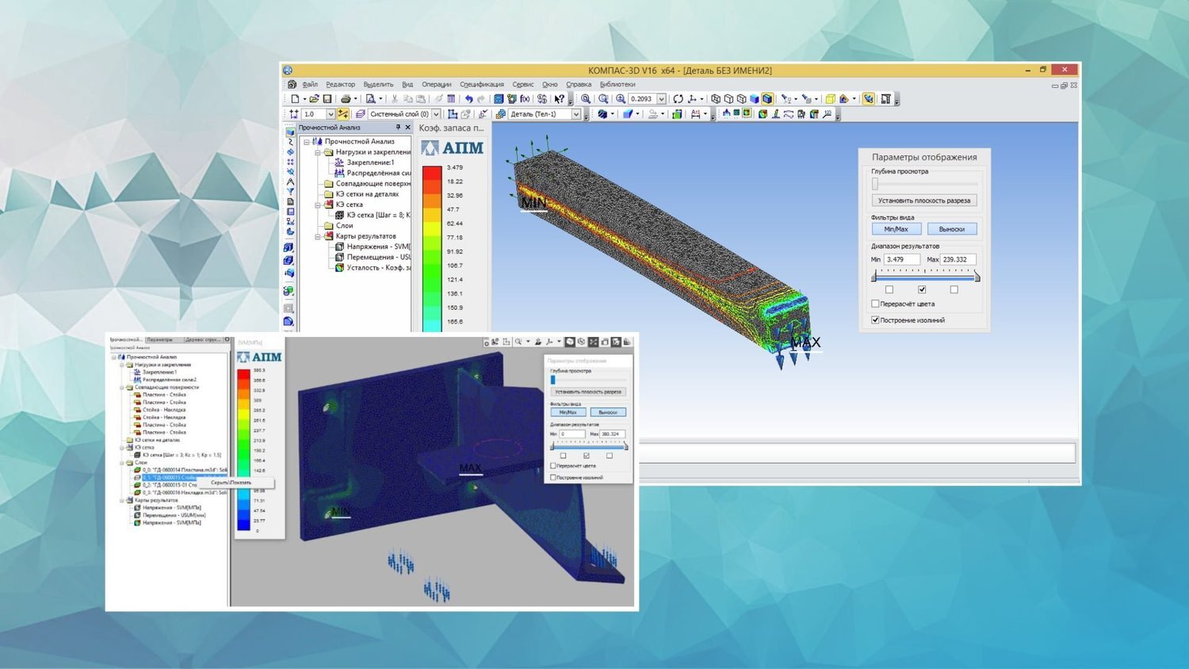This screenshot has width=1189, height=669.
Task: Click the rotate view icon beside the zoom field
Action: point(678,99)
